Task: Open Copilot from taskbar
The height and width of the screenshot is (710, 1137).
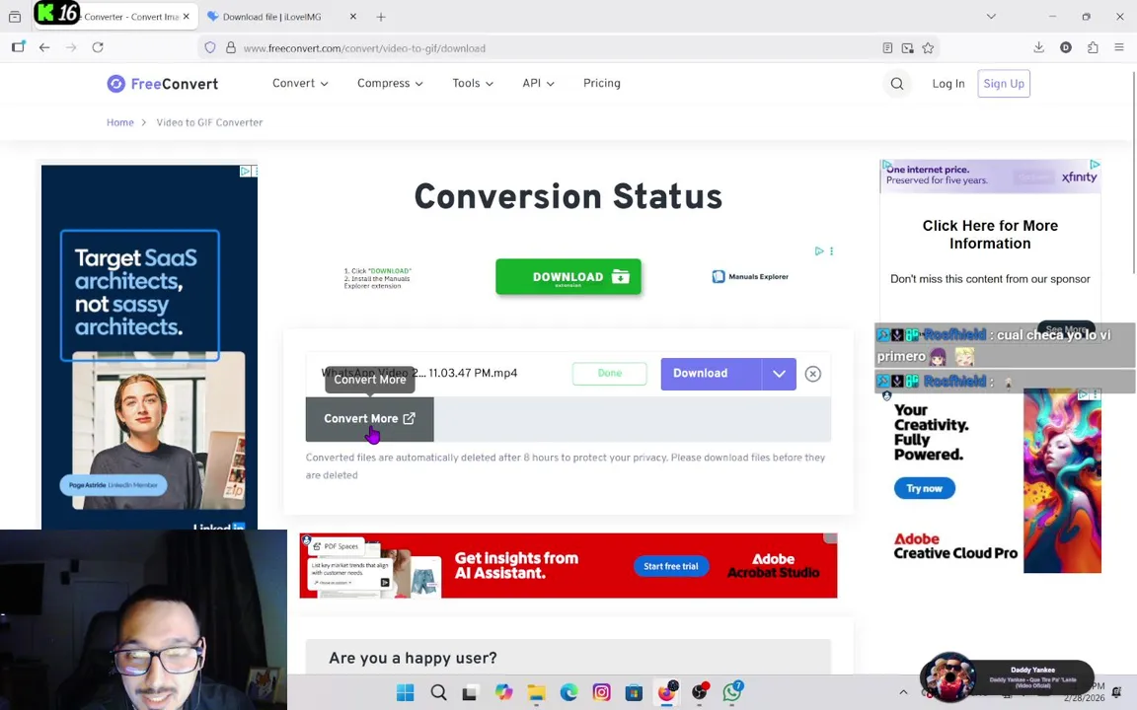Action: click(503, 692)
